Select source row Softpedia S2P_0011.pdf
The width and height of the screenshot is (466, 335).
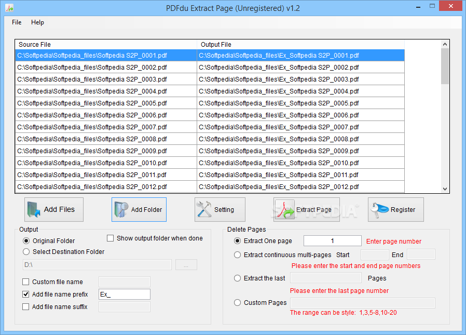click(106, 175)
